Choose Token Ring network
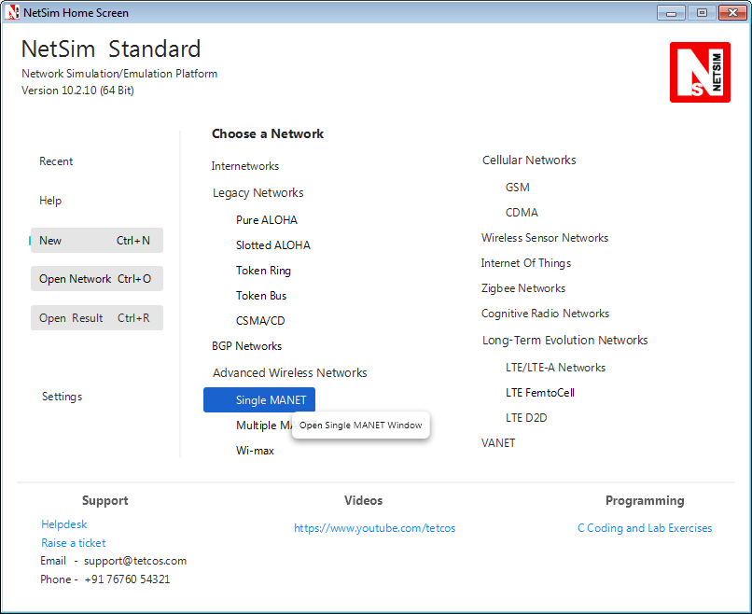Viewport: 752px width, 614px height. tap(263, 271)
